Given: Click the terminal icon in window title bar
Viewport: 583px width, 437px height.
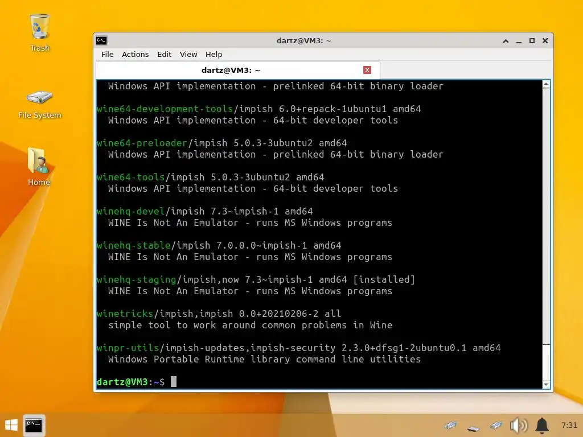Looking at the screenshot, I should pos(101,40).
